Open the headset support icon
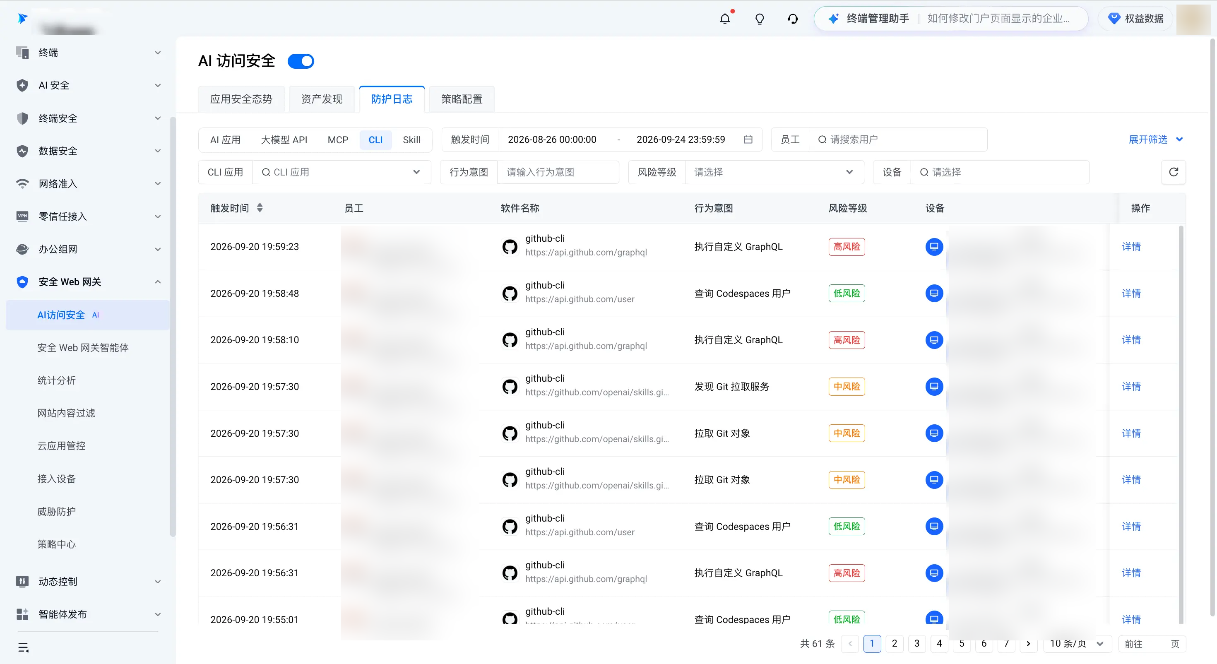Screen dimensions: 1217x664 [793, 19]
